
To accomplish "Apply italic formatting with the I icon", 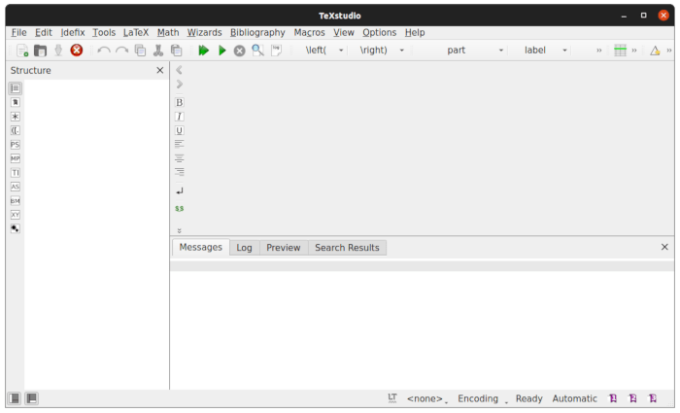I will point(179,117).
